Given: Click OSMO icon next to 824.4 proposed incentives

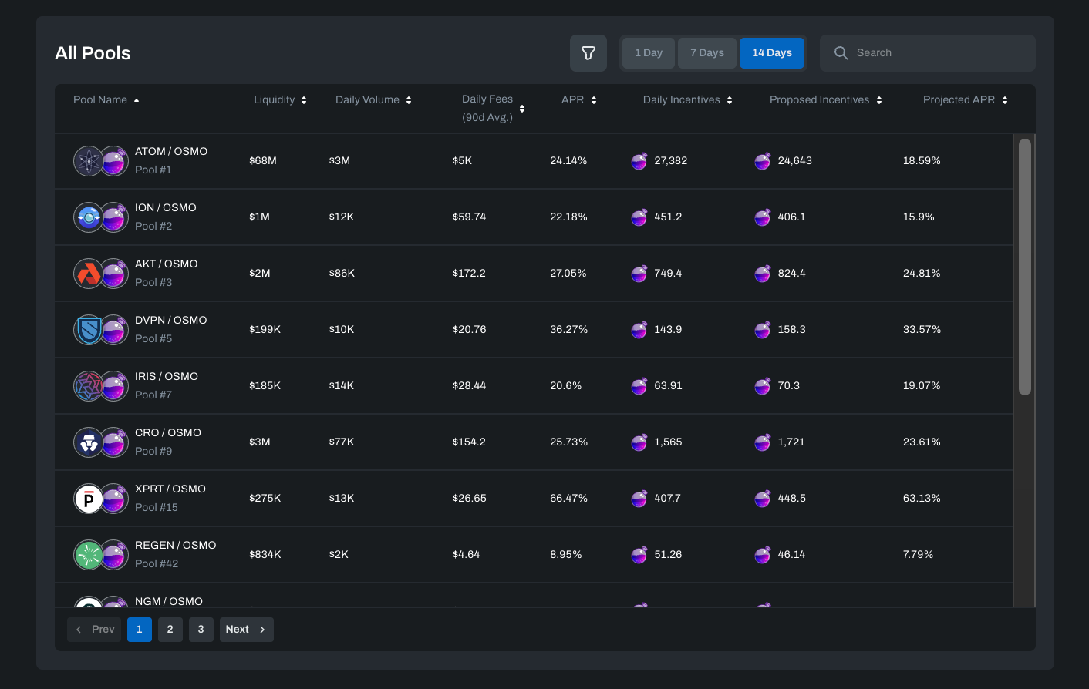Looking at the screenshot, I should (x=763, y=274).
